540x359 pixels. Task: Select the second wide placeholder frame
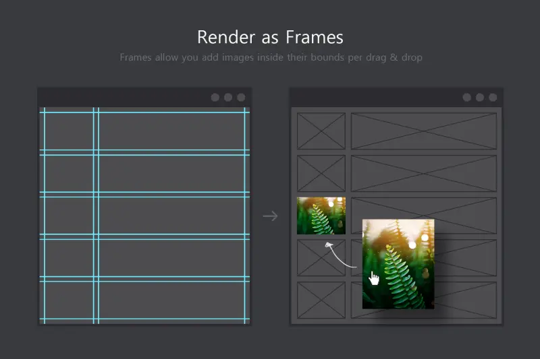click(424, 173)
